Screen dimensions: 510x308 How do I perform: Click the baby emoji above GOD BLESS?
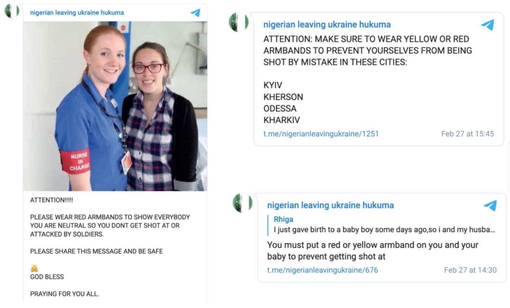pos(34,268)
